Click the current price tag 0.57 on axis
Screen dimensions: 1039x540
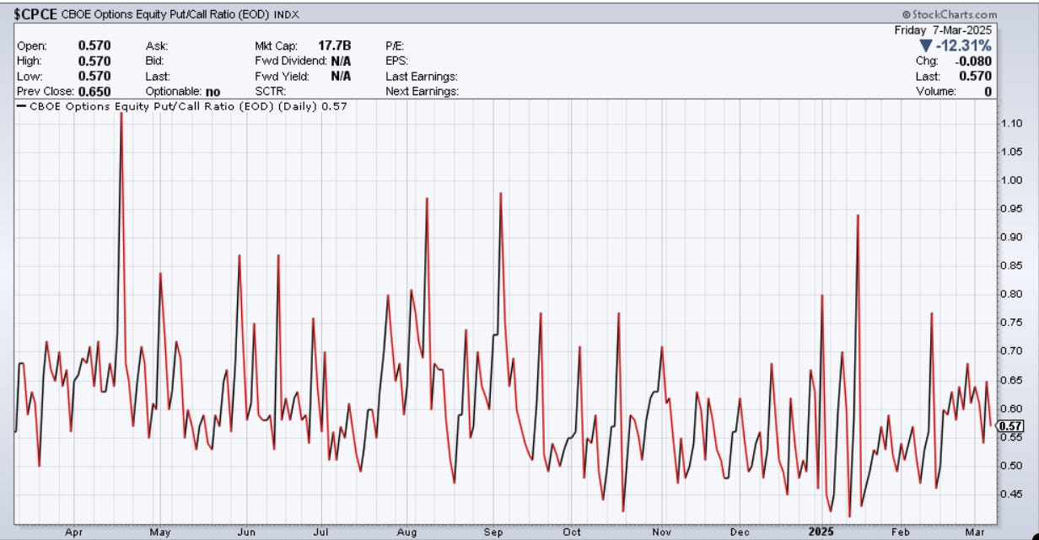click(x=1009, y=427)
